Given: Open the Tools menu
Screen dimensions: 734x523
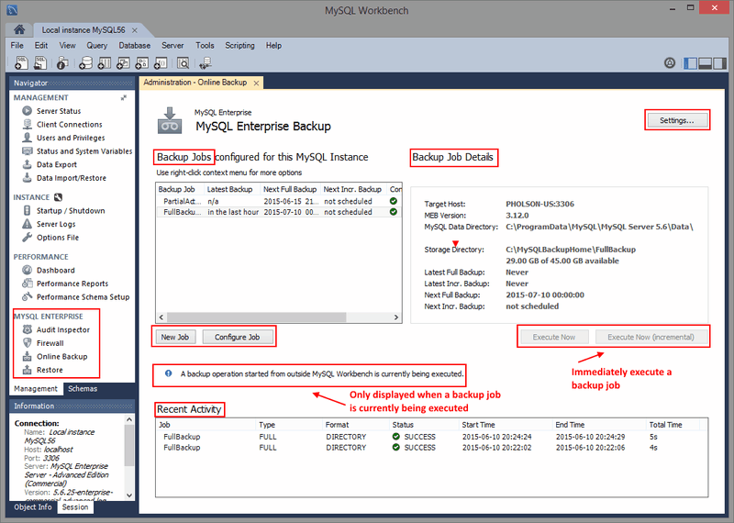Looking at the screenshot, I should coord(205,45).
